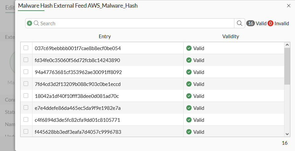Toggle checkbox for hash c4f6894d3de5fc82cfa9dd01c8105771
The height and width of the screenshot is (151, 295).
pos(26,120)
